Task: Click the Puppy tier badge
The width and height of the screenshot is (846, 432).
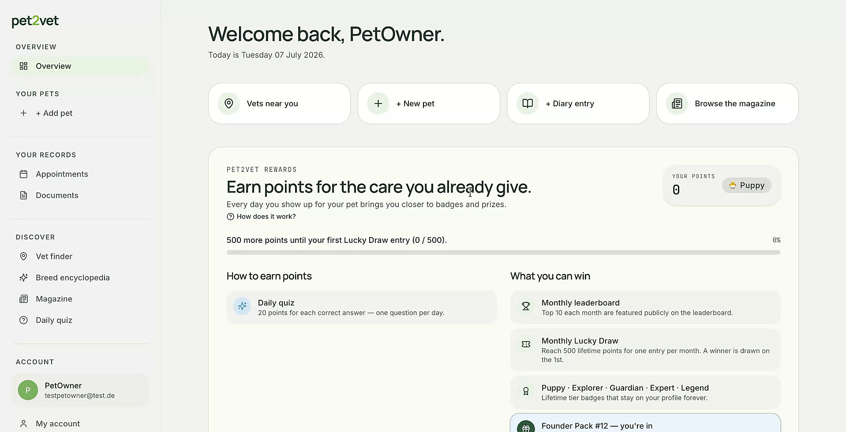Action: pos(747,186)
